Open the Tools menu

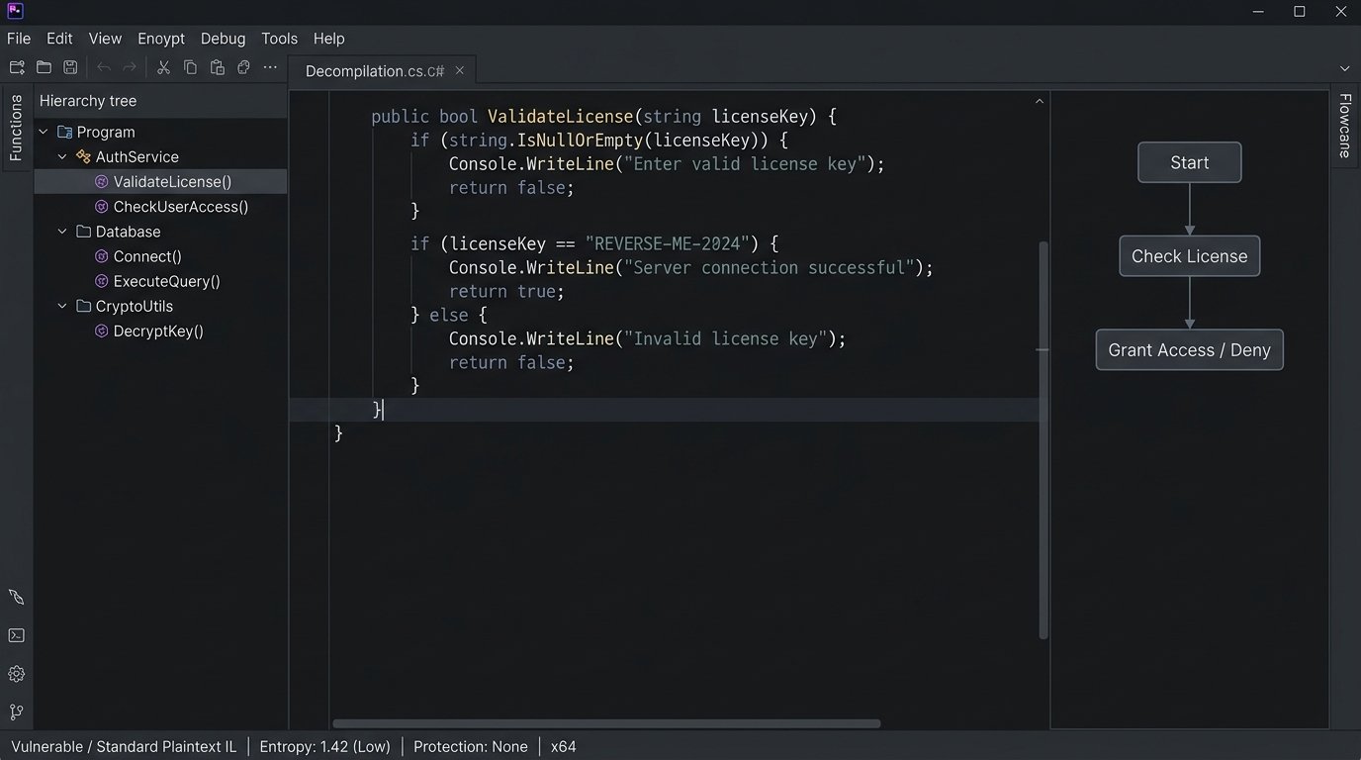(x=279, y=39)
